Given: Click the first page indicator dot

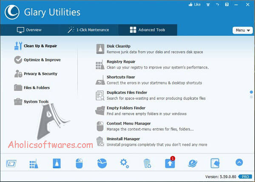Looking at the screenshot, I should click(x=252, y=92).
